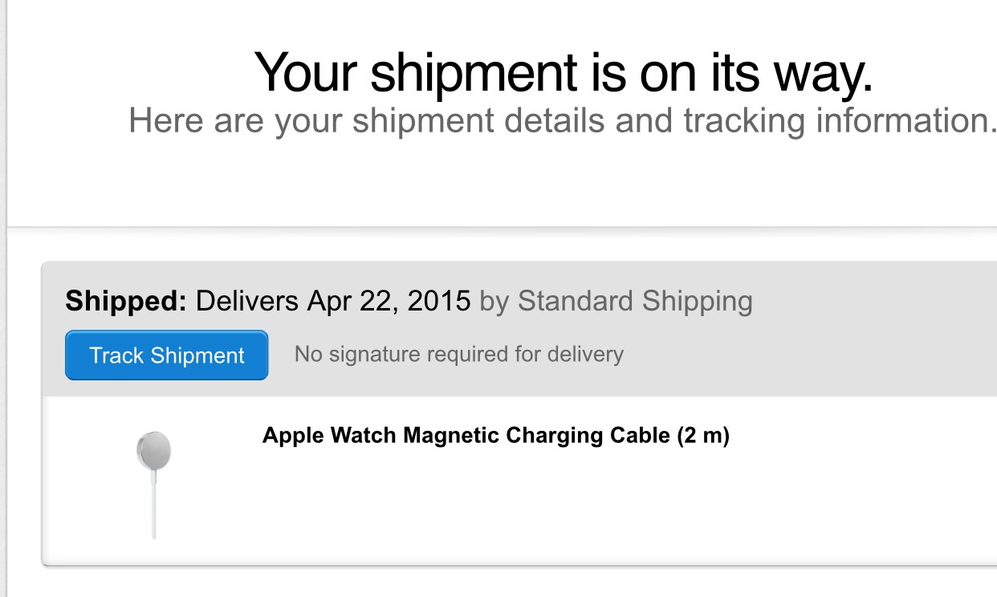
Task: Click the blue Track Shipment button
Action: pyautogui.click(x=166, y=355)
